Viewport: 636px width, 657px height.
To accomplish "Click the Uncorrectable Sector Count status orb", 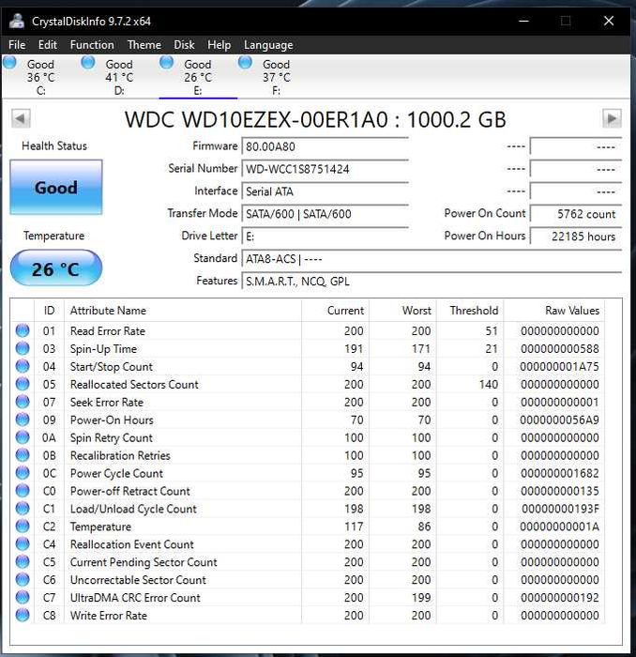I will pos(23,579).
